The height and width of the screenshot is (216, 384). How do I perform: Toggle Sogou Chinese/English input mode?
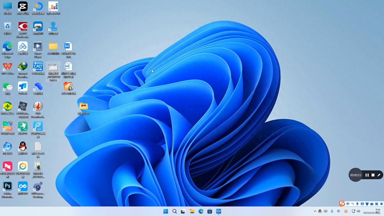pyautogui.click(x=348, y=204)
